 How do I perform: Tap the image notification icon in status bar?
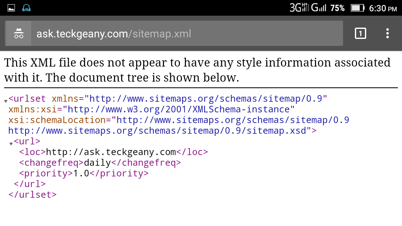pos(11,8)
